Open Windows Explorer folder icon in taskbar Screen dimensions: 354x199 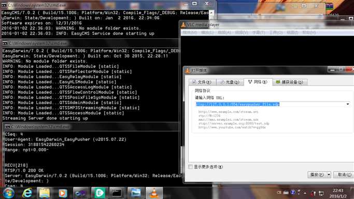(x=45, y=193)
